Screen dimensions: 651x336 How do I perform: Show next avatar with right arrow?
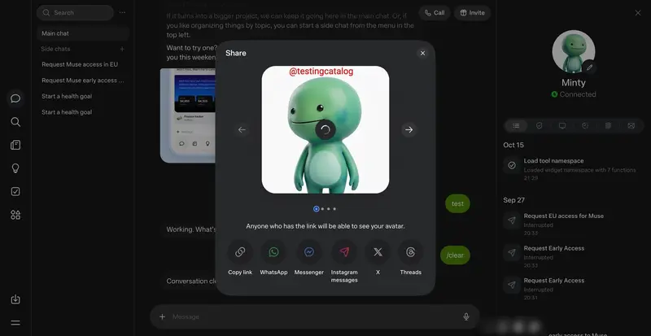(409, 130)
